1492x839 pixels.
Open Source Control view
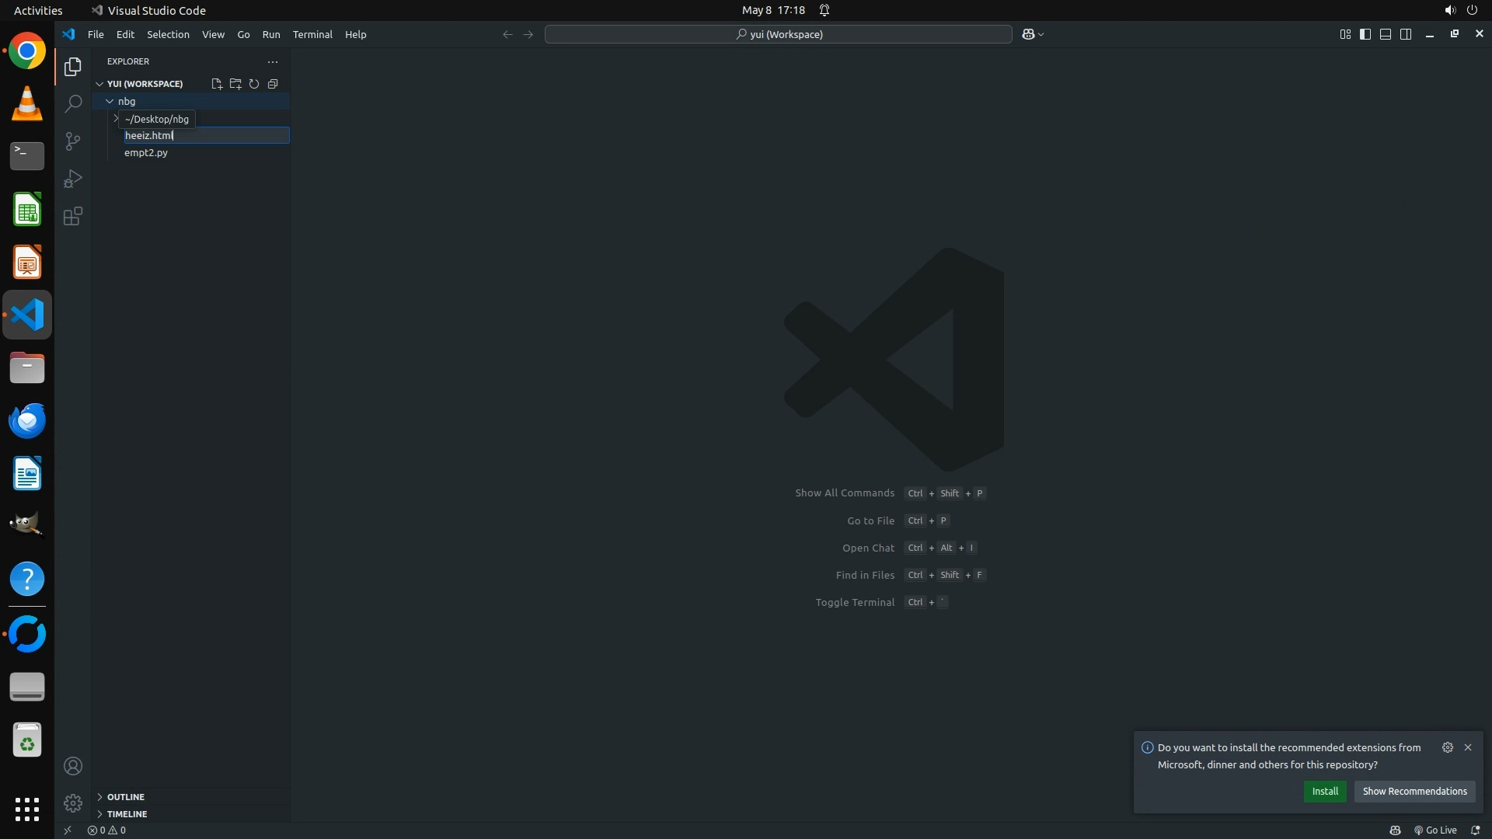(x=73, y=141)
